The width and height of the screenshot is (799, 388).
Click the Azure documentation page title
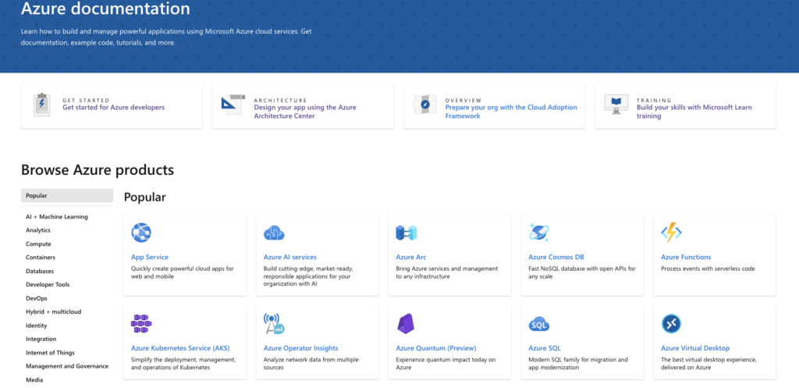(x=105, y=8)
